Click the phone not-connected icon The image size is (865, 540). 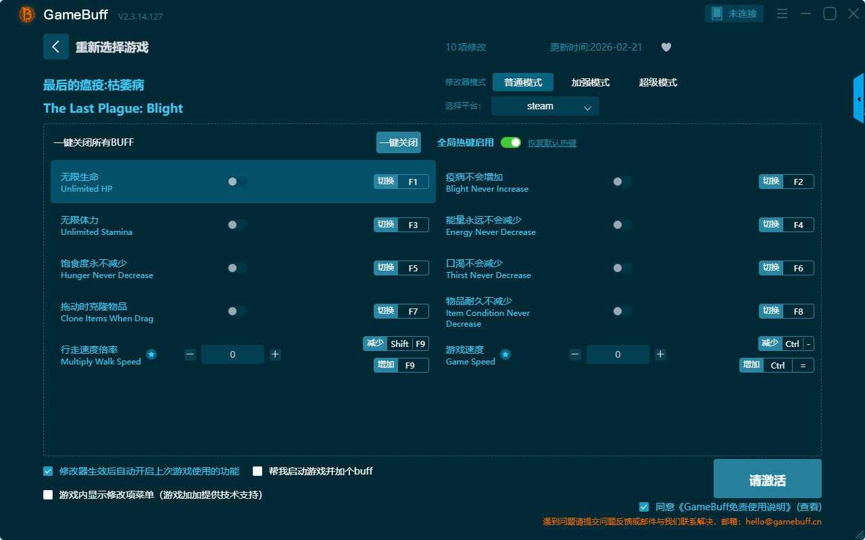coord(717,13)
